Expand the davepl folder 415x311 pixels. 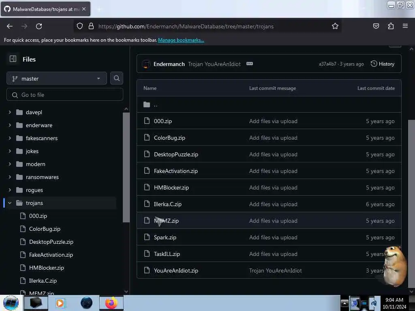[10, 112]
